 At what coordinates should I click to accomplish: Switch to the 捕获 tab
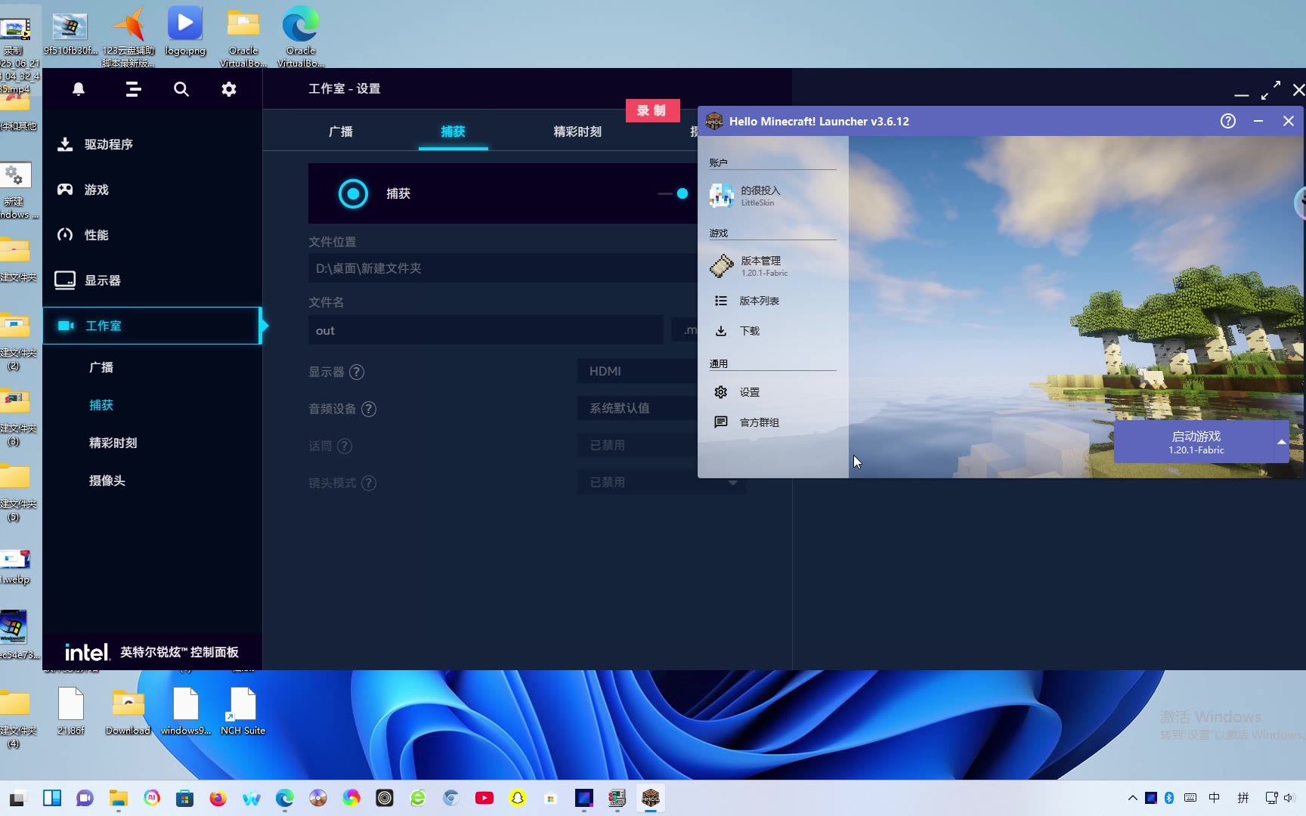[x=453, y=131]
